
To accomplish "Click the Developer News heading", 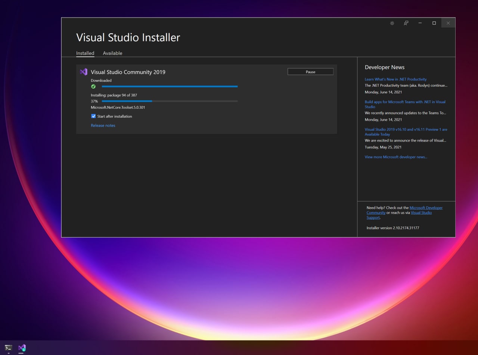I will tap(385, 67).
